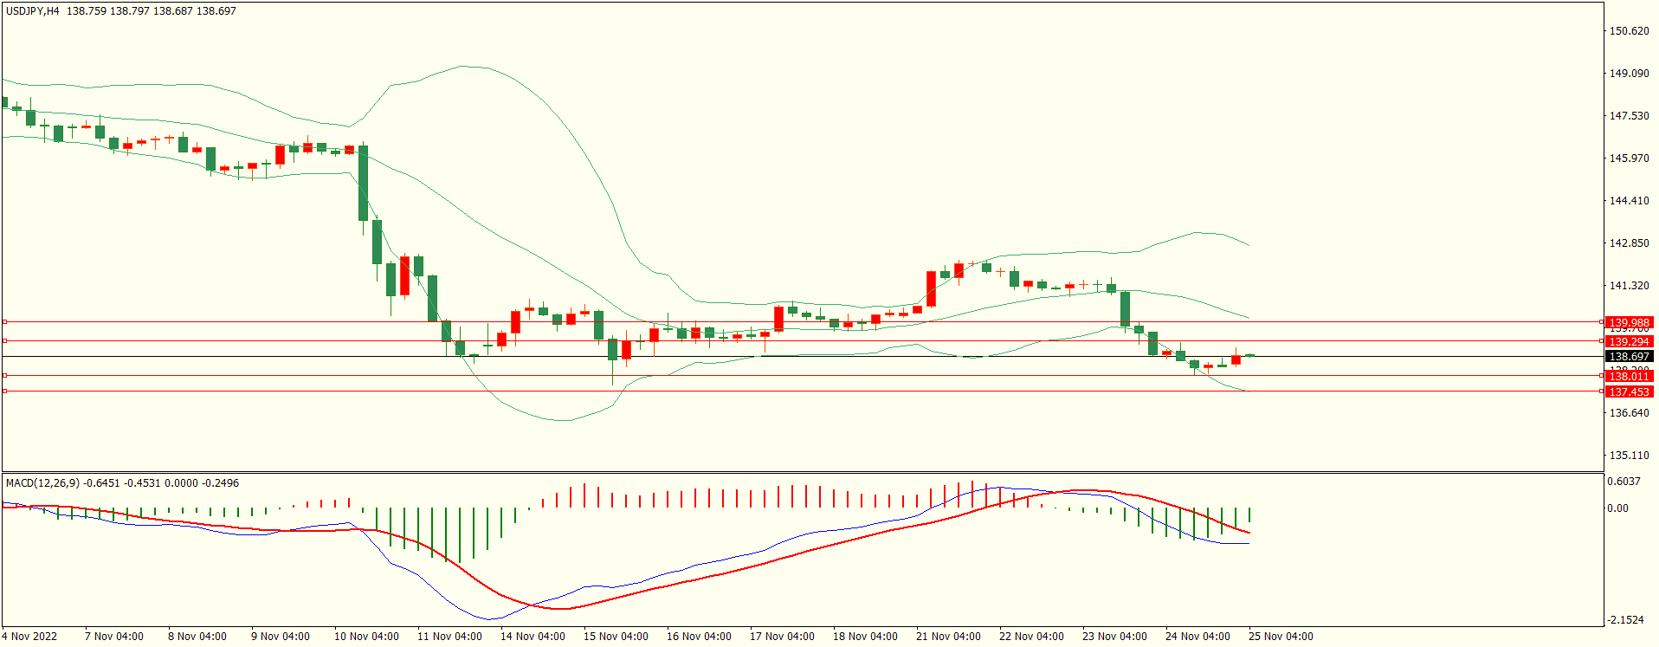
Task: Select the 138.011 red price label
Action: click(1629, 377)
